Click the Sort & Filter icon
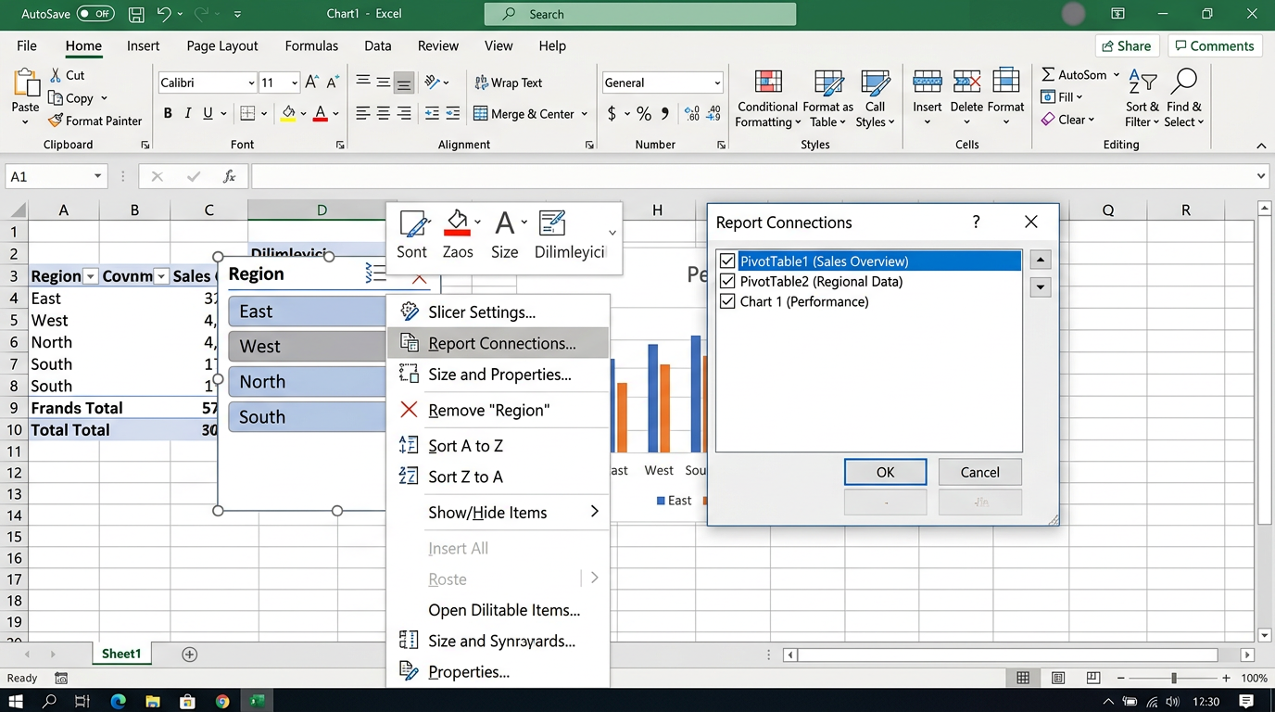 pos(1142,83)
